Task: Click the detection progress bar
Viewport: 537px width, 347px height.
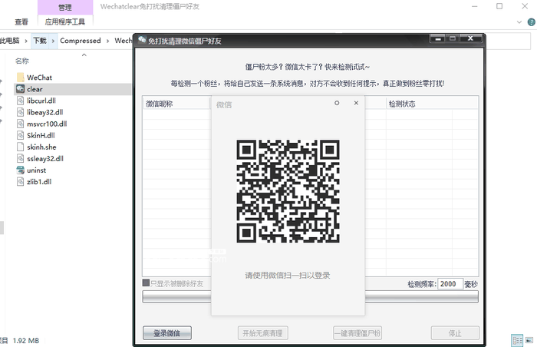Action: tap(310, 297)
